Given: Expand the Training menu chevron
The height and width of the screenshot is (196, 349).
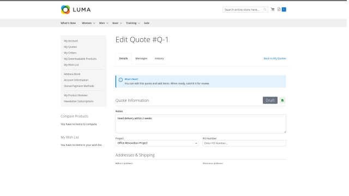Looking at the screenshot, I should (139, 23).
